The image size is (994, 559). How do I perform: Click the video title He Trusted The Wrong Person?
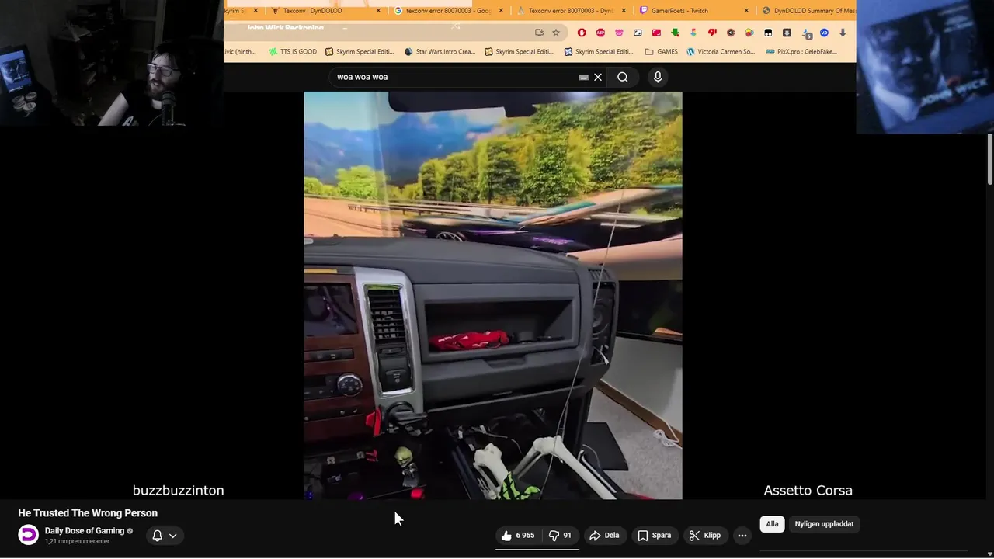pyautogui.click(x=88, y=513)
